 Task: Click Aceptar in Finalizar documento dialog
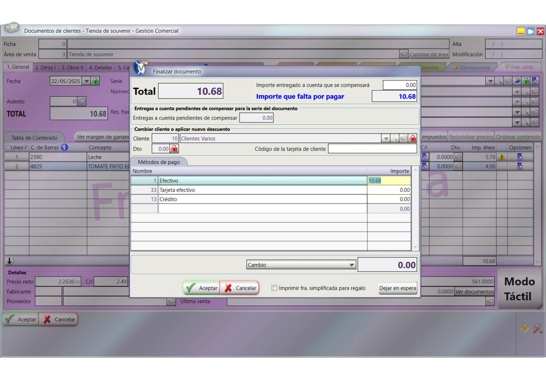[x=201, y=288]
